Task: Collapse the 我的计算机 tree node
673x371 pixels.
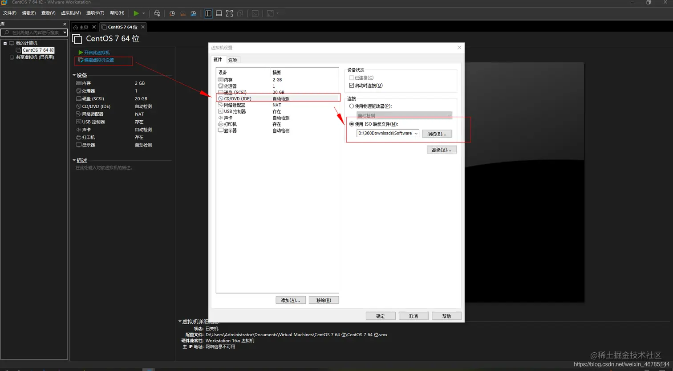Action: (5, 43)
